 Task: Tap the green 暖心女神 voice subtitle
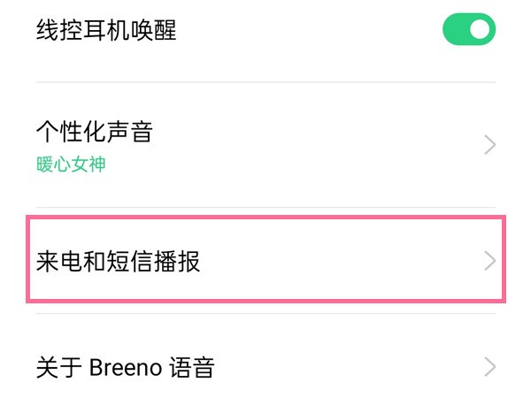[x=71, y=165]
